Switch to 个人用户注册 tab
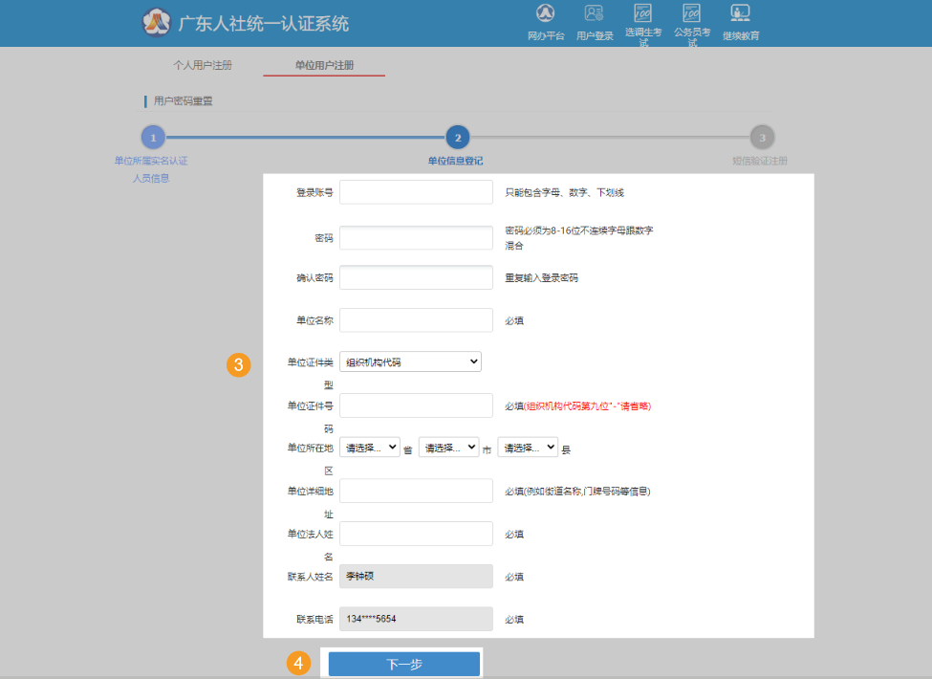 [x=202, y=65]
